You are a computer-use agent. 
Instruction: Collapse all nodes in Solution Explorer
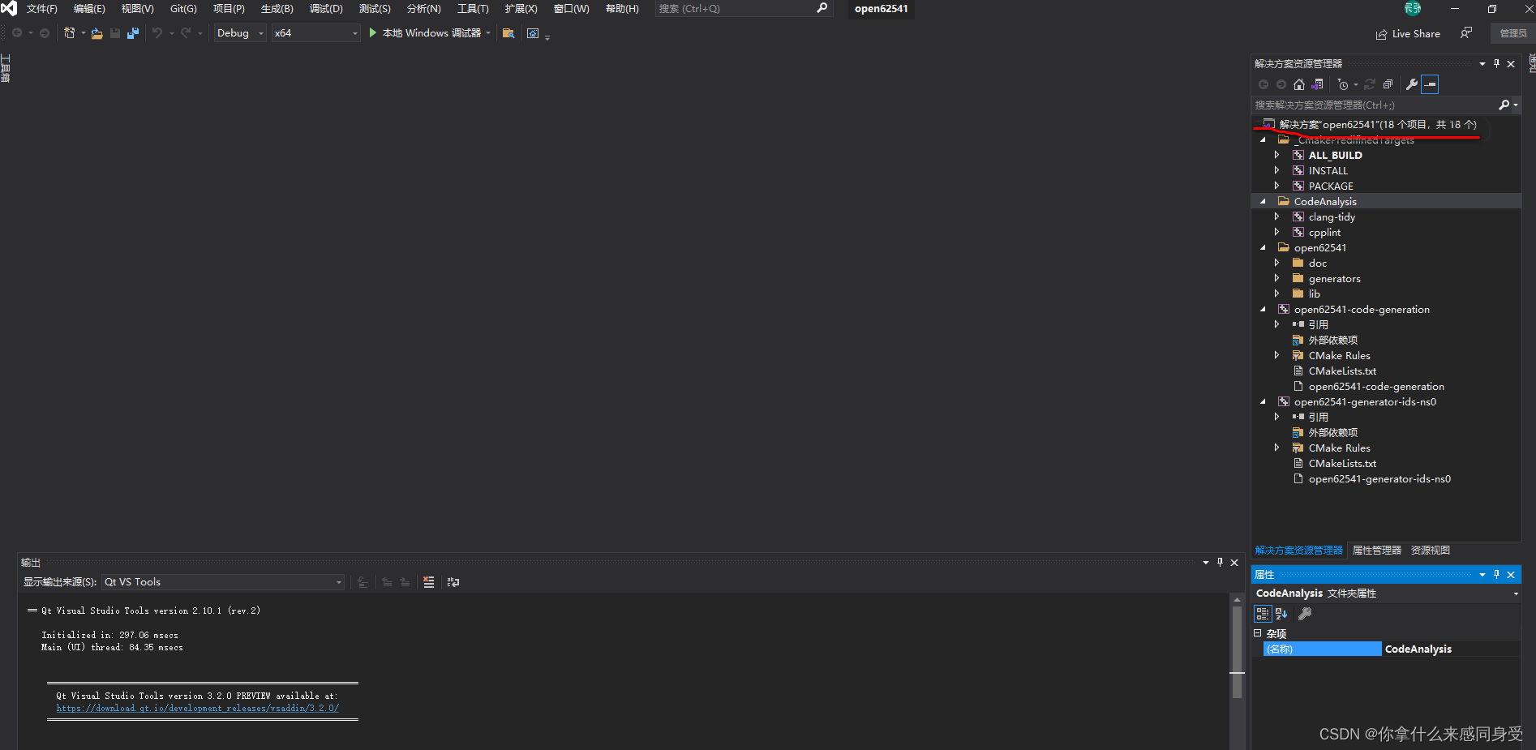[1387, 84]
